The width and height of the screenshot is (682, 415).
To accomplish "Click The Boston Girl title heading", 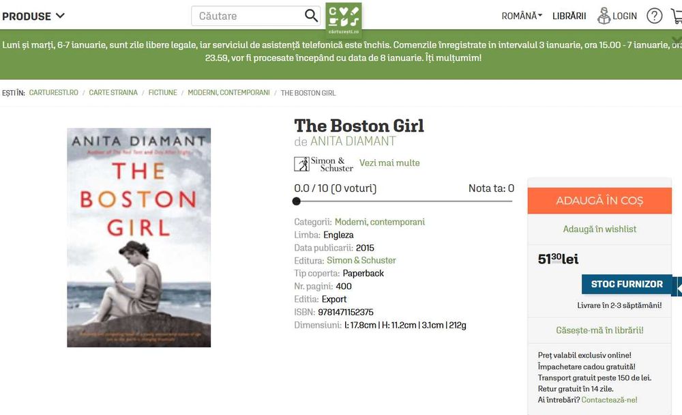I will click(359, 126).
